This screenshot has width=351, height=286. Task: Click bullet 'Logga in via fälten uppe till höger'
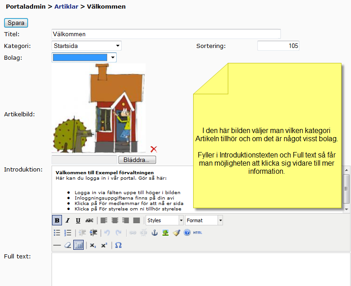128,193
